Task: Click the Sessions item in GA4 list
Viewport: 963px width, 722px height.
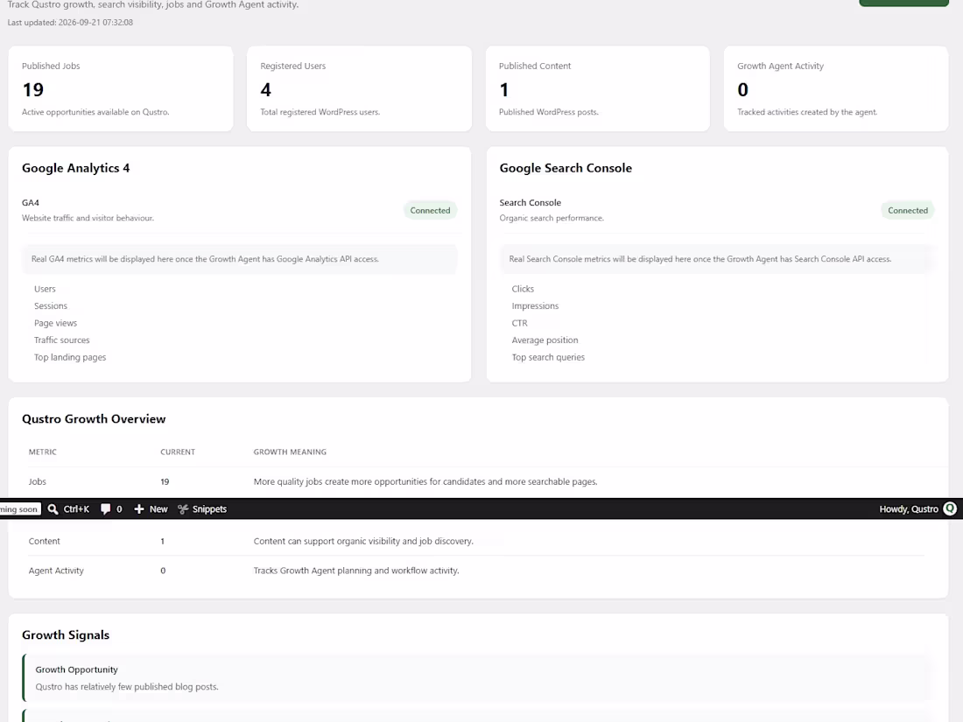Action: 51,305
